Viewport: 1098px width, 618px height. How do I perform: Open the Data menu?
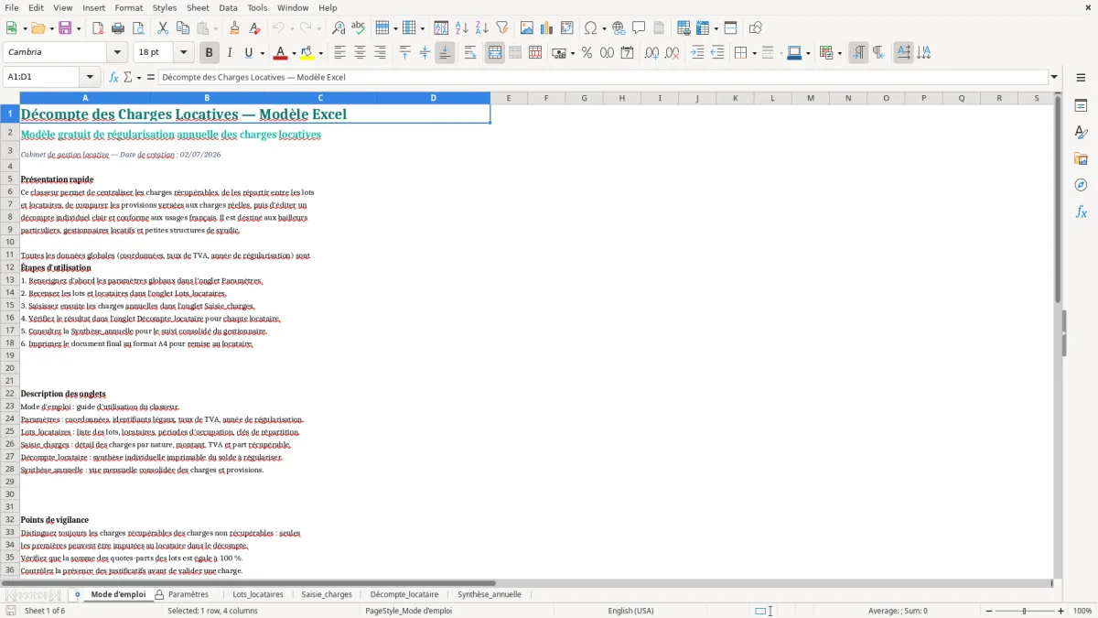(228, 7)
